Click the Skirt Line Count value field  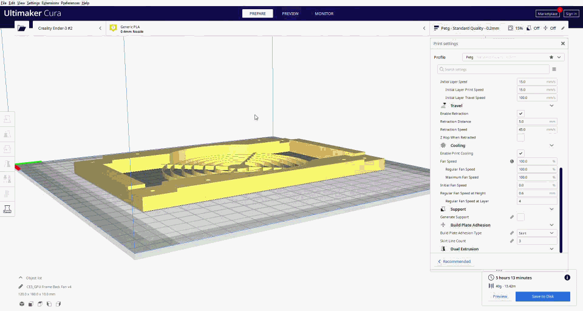tap(537, 241)
